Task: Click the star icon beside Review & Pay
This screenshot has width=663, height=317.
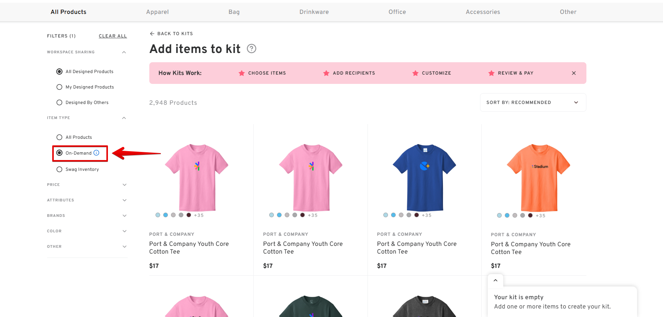Action: [x=491, y=73]
